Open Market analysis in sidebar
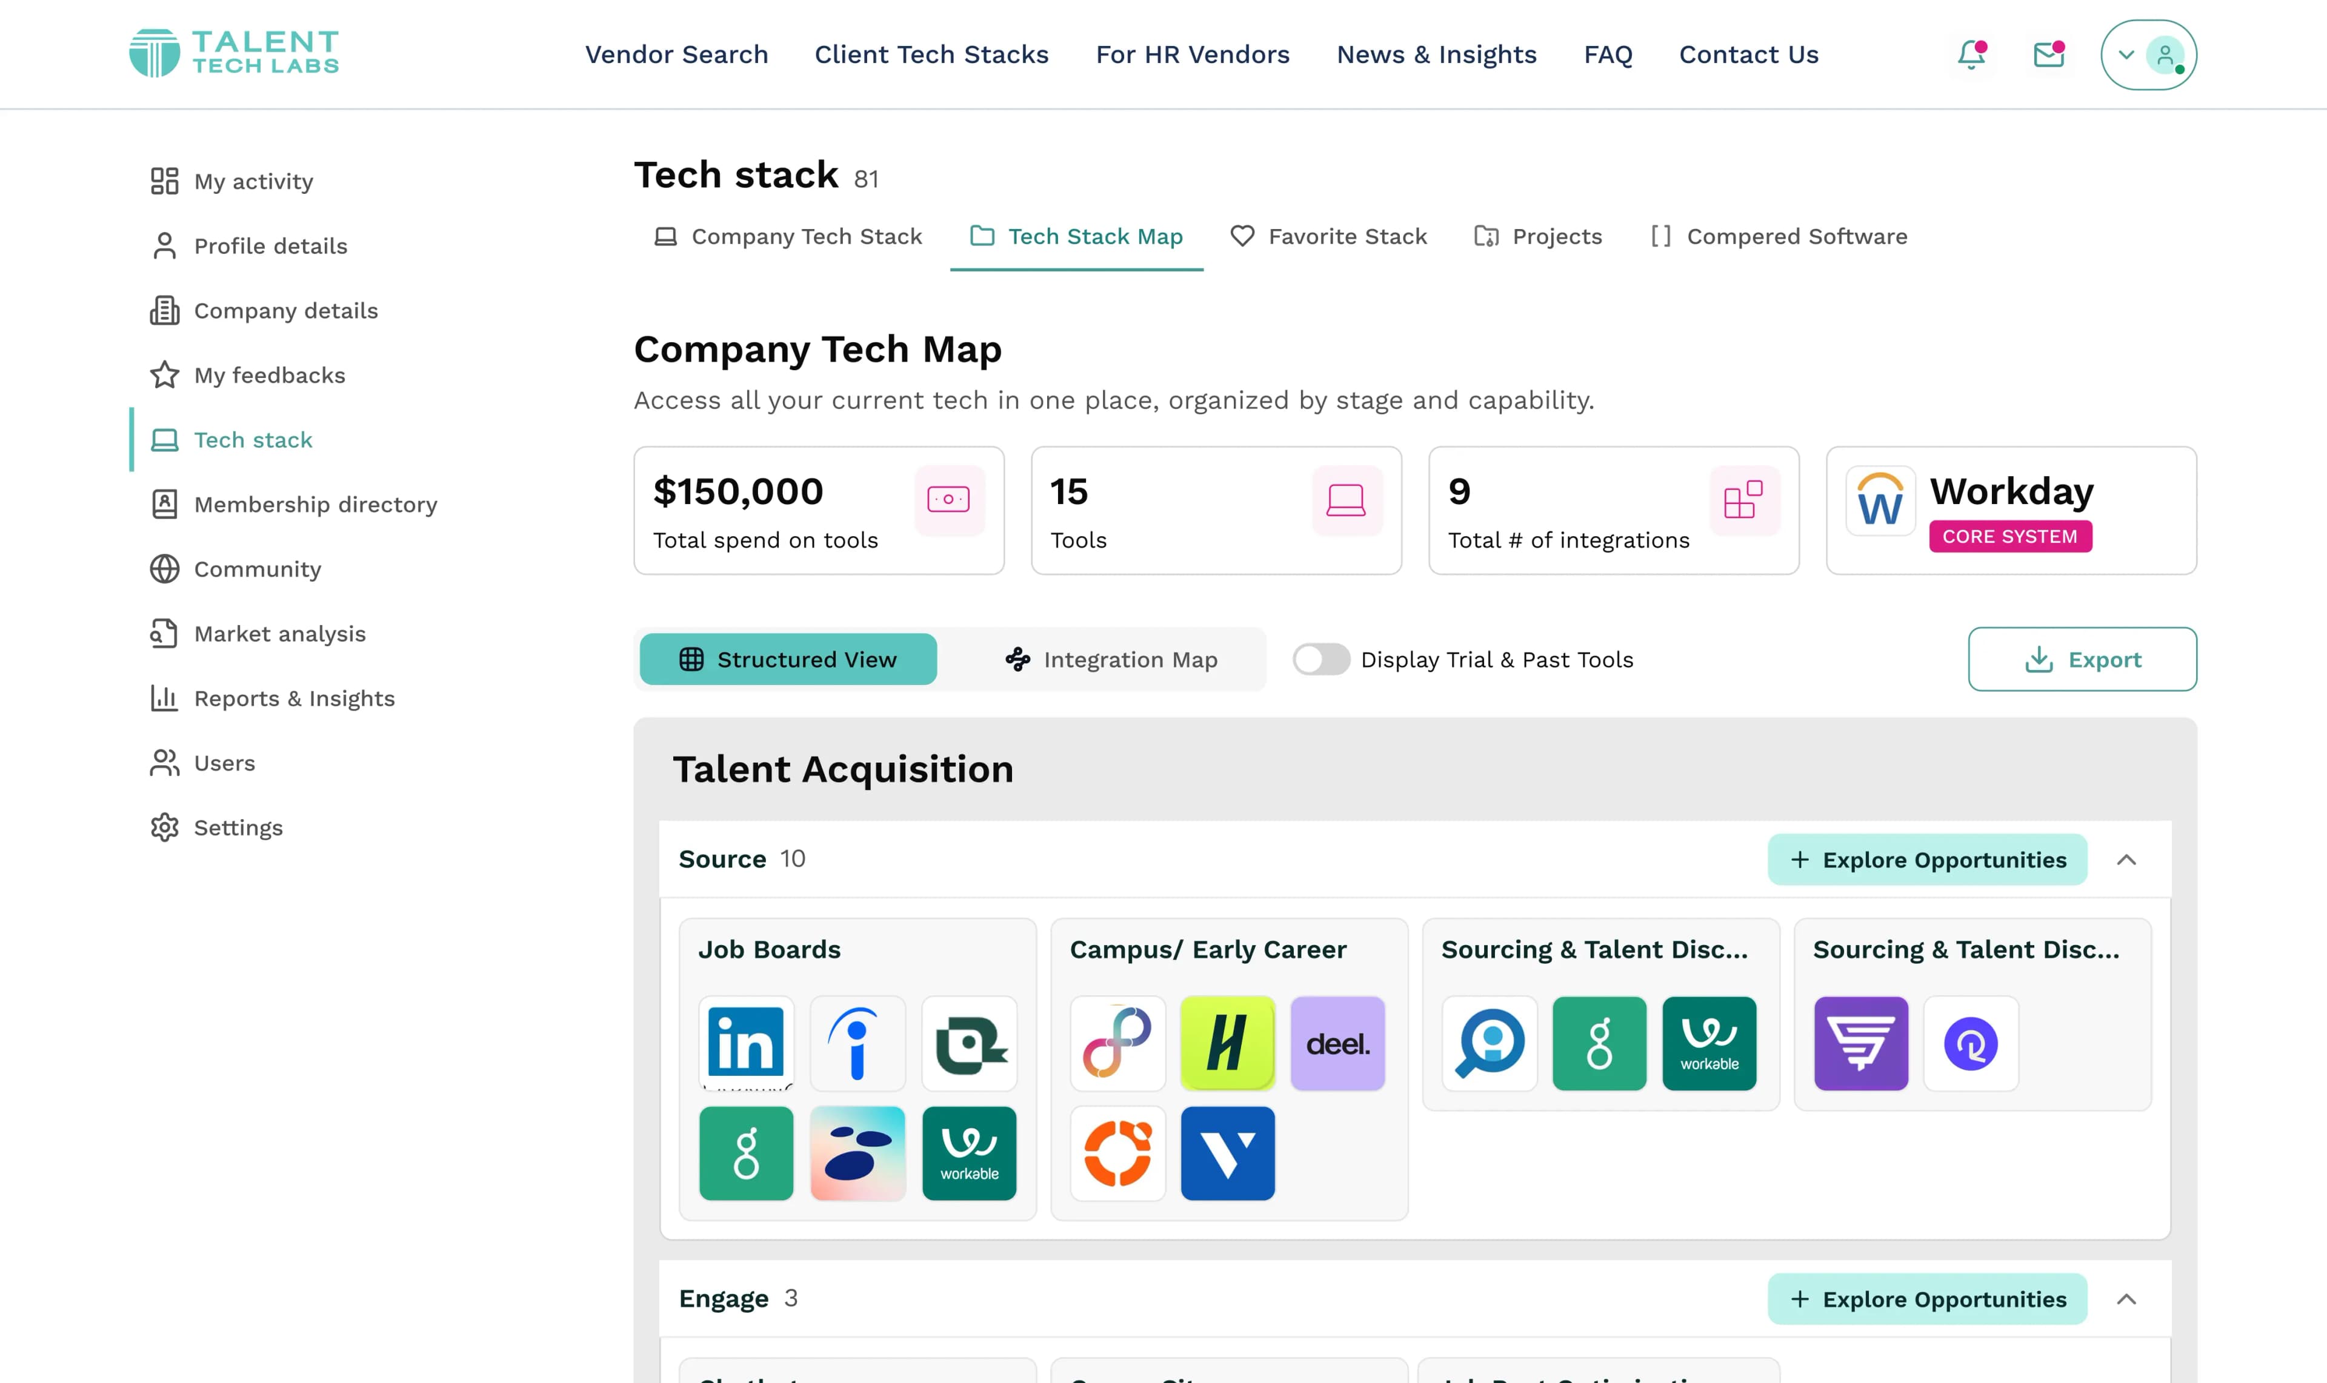Viewport: 2327px width, 1383px height. pyautogui.click(x=258, y=634)
